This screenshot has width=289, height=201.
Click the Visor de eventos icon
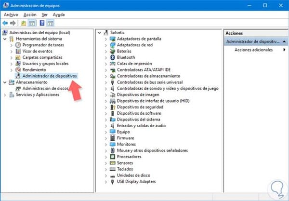tap(18, 51)
